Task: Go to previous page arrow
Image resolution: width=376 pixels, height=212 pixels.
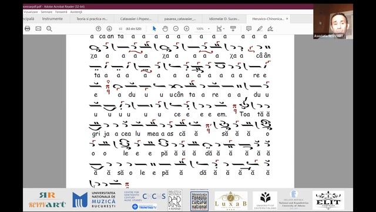Action: [98, 29]
